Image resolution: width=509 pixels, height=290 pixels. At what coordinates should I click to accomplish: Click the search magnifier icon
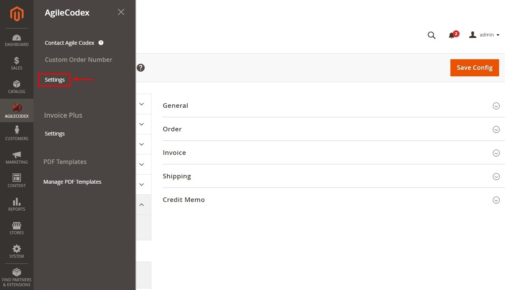tap(431, 35)
